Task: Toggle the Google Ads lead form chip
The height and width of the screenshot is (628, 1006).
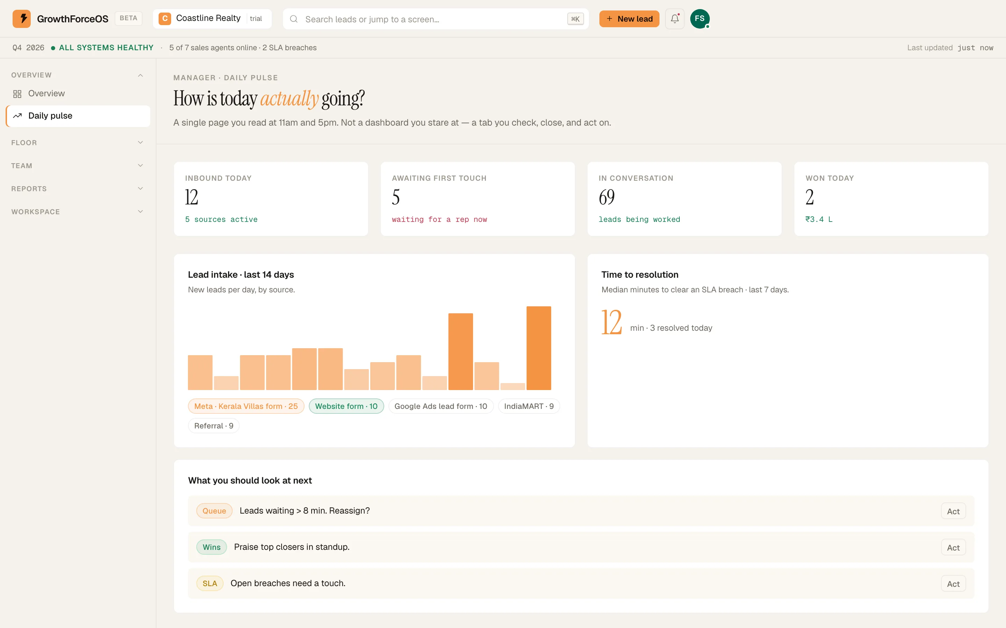Action: pyautogui.click(x=440, y=406)
